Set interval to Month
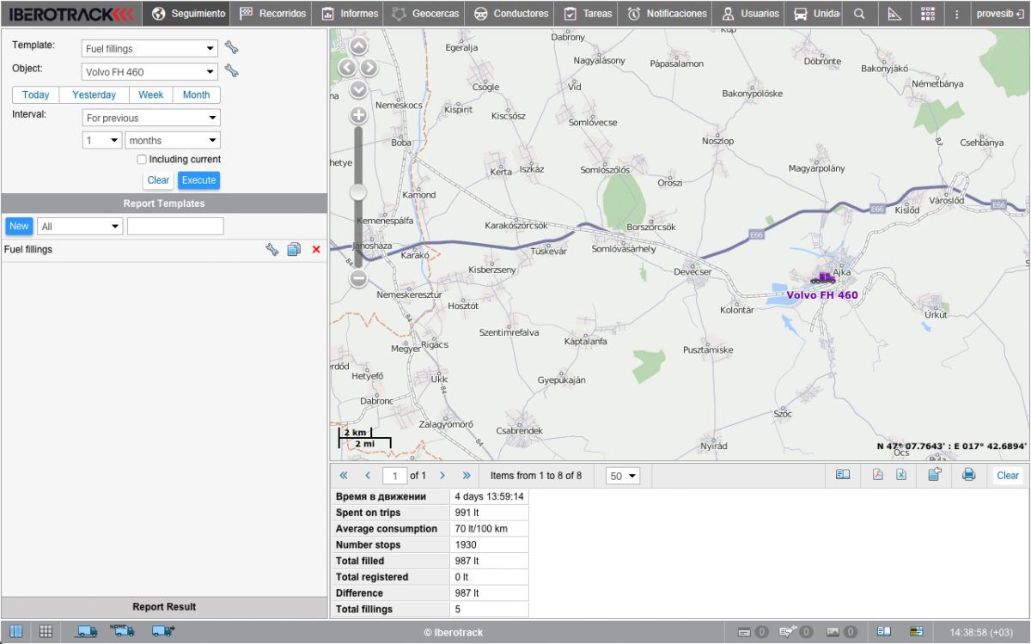 [x=196, y=94]
